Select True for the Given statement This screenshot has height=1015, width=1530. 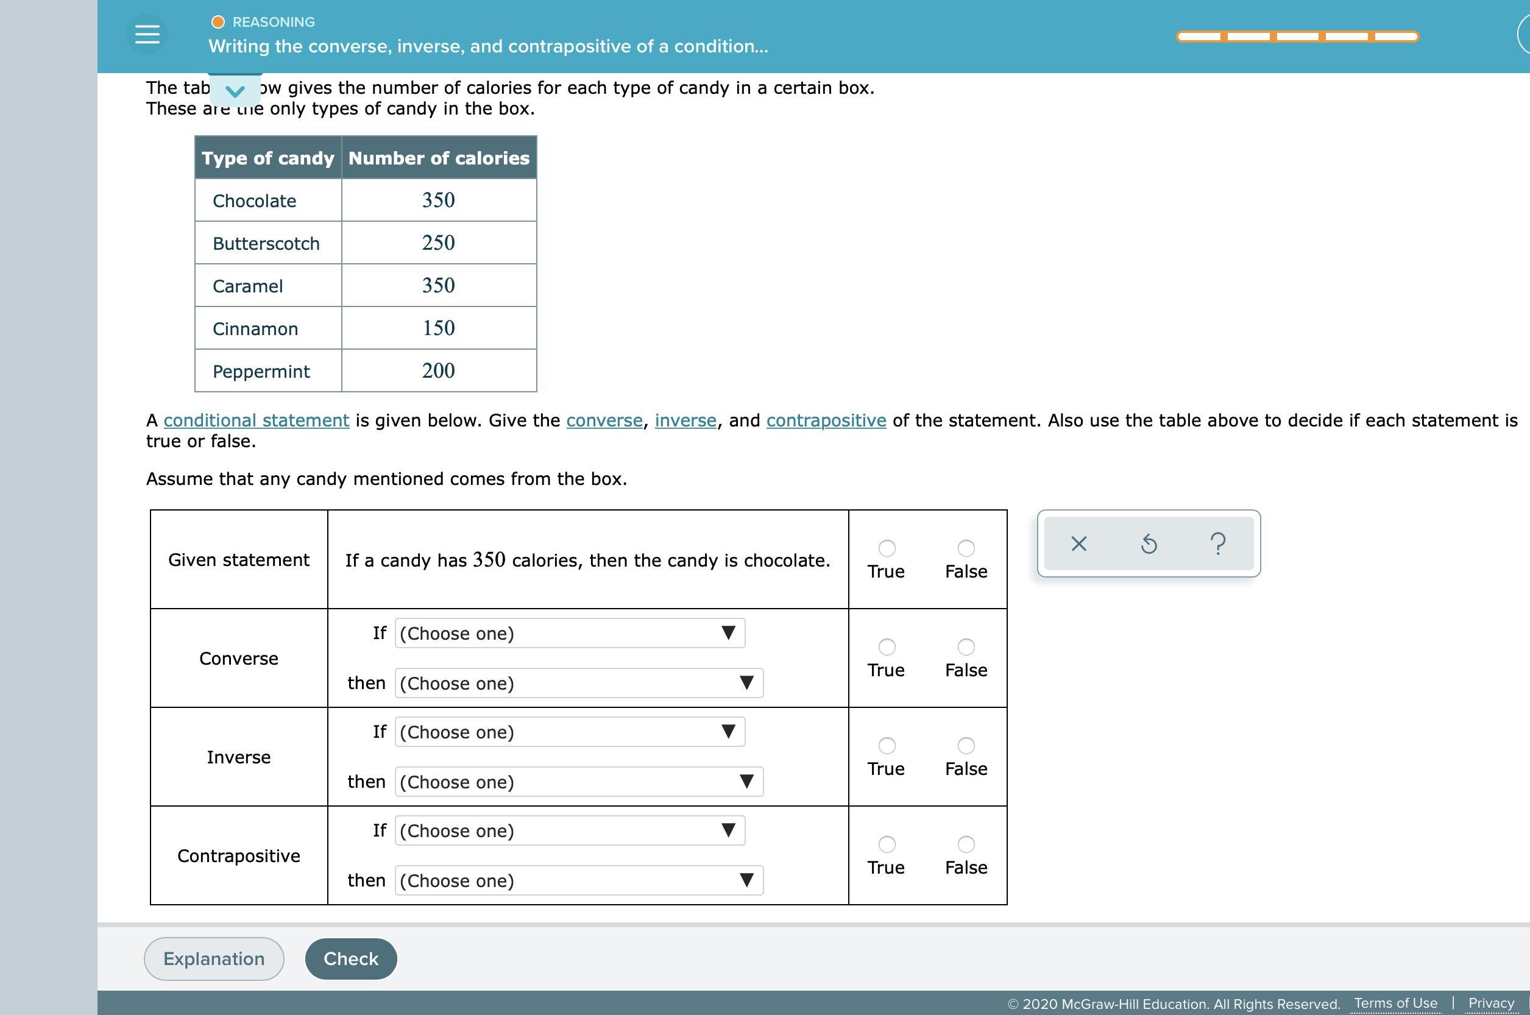click(887, 548)
